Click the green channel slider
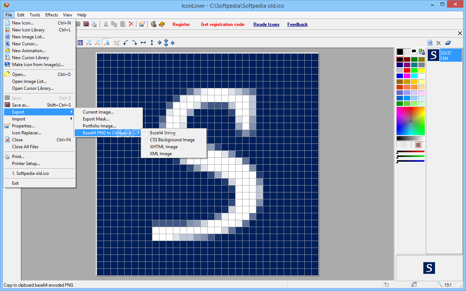 (x=411, y=157)
